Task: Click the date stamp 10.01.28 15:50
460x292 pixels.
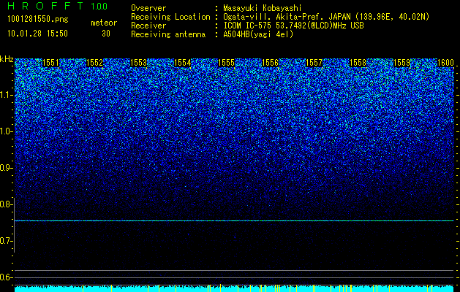Action: [37, 34]
